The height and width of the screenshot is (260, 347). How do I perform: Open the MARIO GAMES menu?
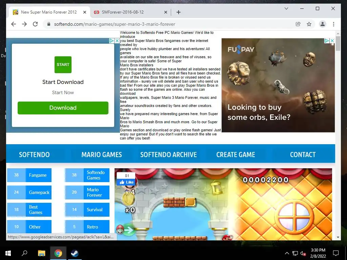pyautogui.click(x=102, y=154)
